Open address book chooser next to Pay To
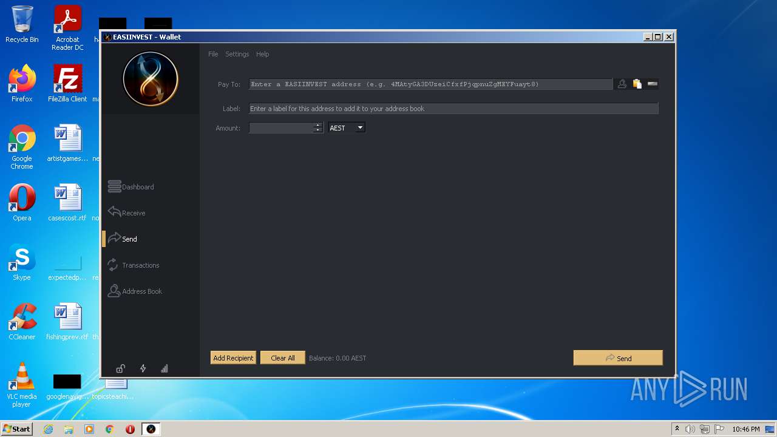This screenshot has height=437, width=777. 622,84
